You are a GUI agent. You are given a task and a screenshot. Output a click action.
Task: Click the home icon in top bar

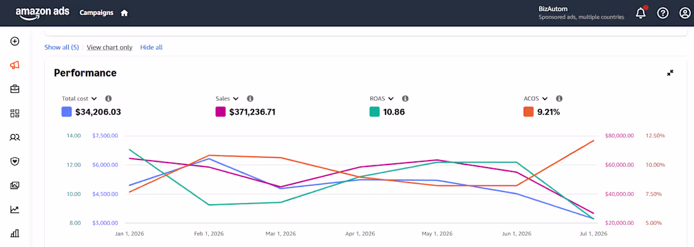[x=124, y=13]
